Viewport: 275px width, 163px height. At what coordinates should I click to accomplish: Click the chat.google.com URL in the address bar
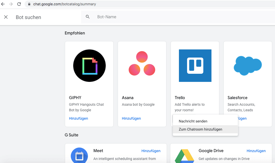pos(65,4)
